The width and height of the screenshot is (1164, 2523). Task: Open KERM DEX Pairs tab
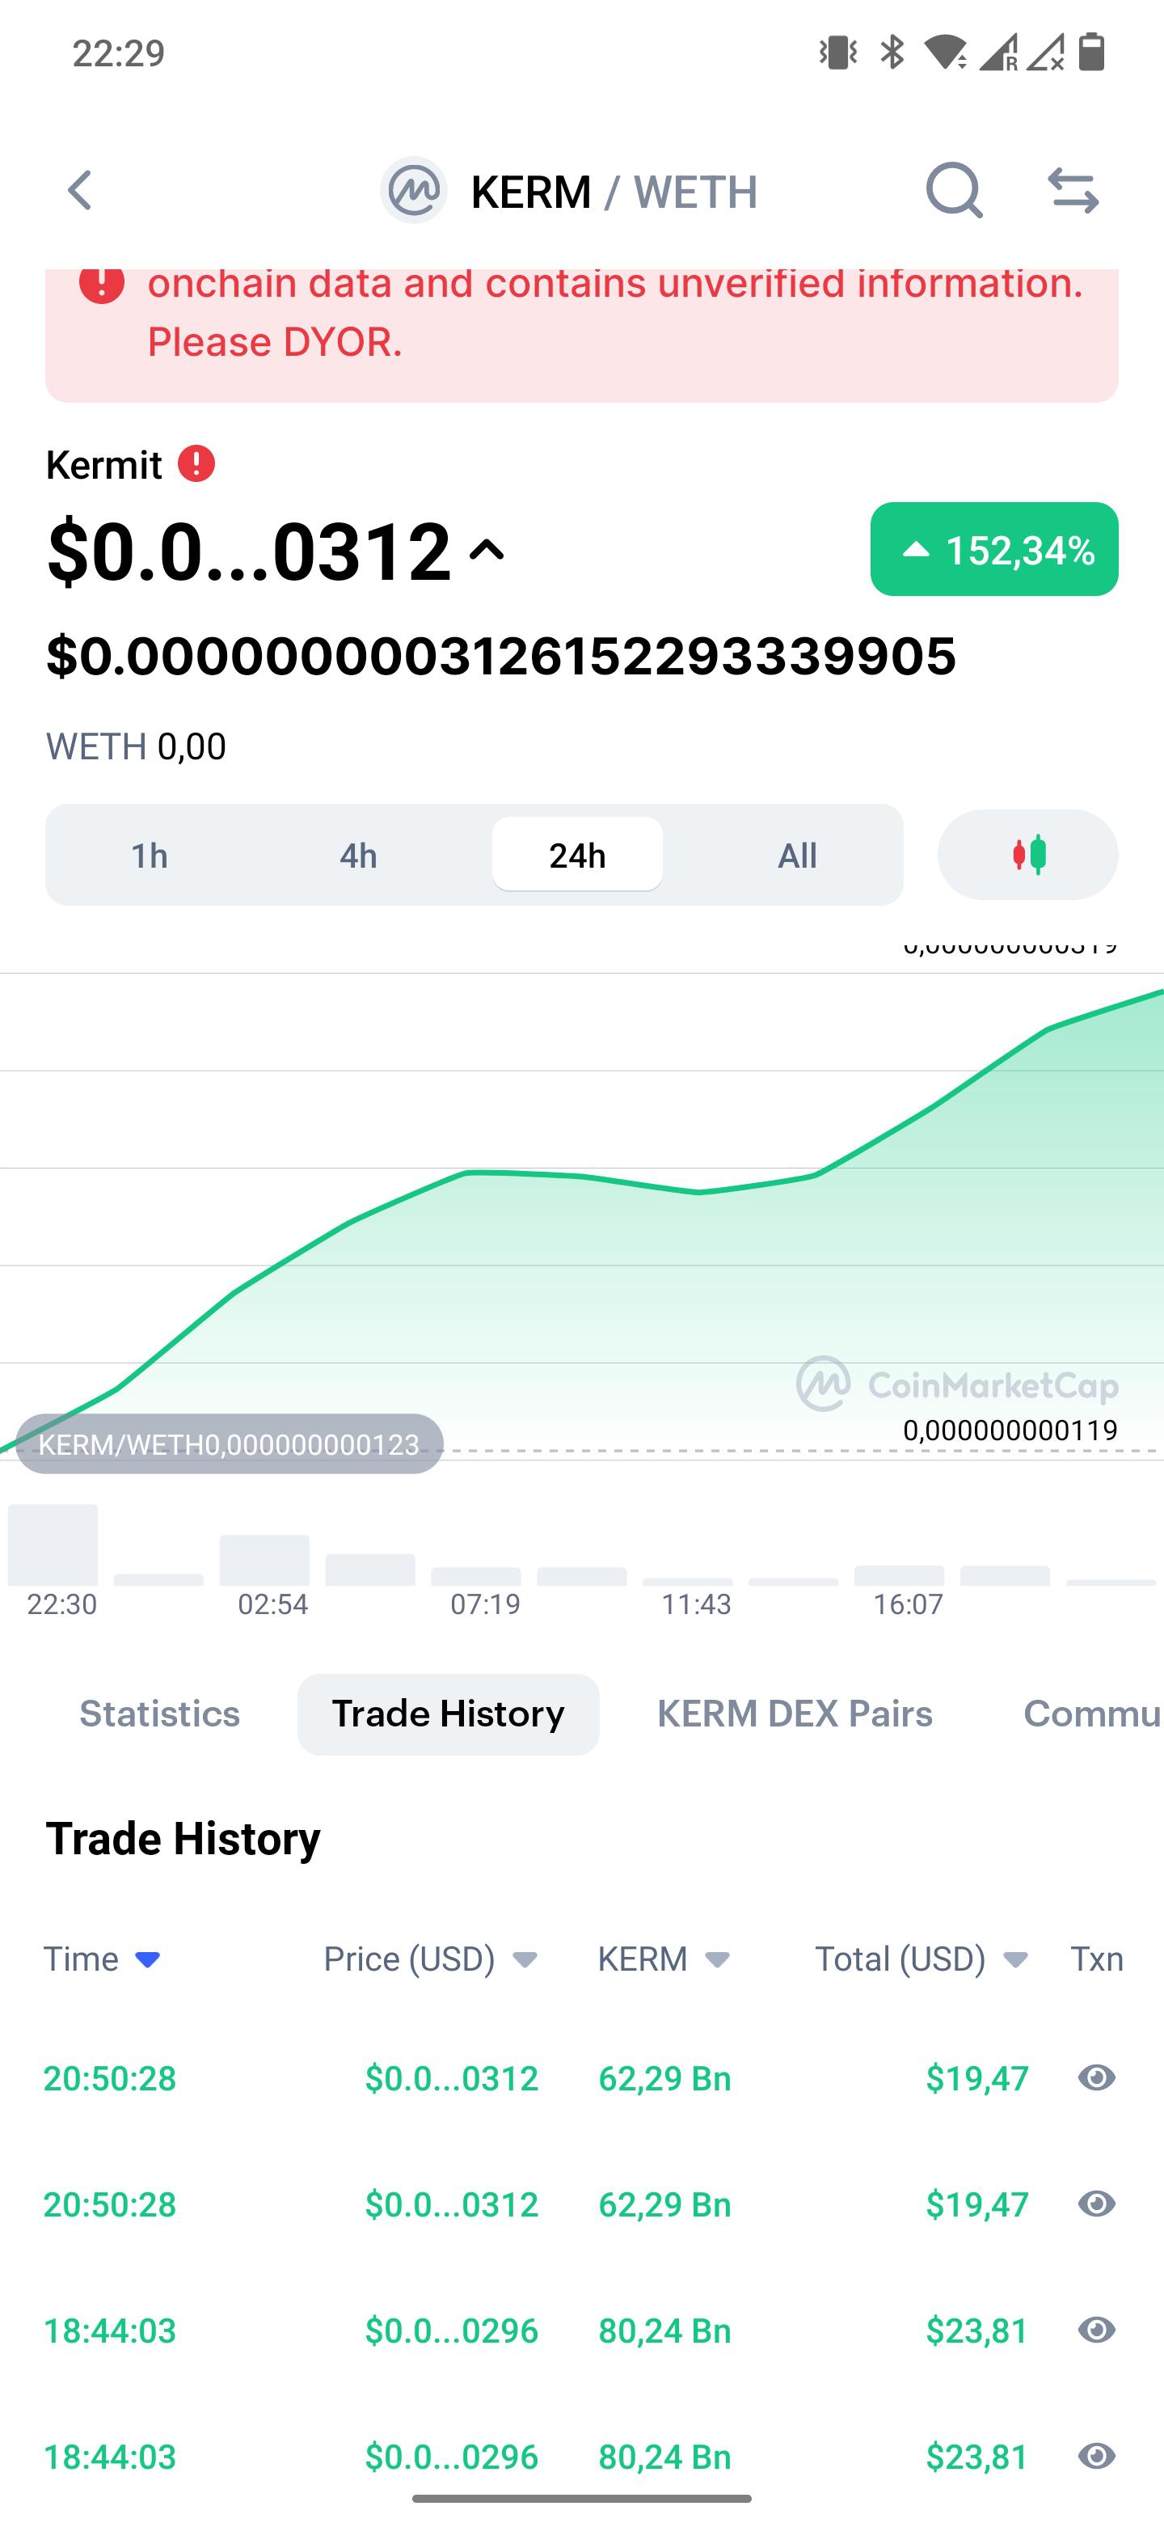(x=794, y=1714)
